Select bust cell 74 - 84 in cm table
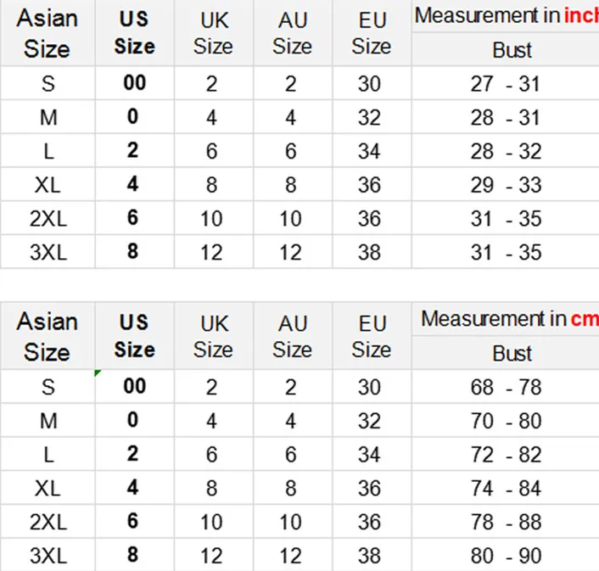Viewport: 599px width, 571px height. coord(506,488)
